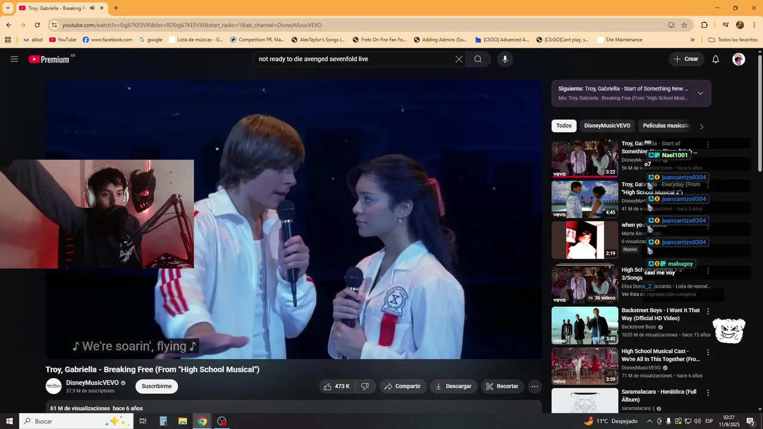Open High School Musical 1-2-3 playlist thumbnail
Viewport: 763px width, 429px height.
pos(585,284)
